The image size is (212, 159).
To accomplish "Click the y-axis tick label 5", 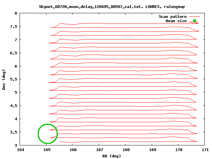I will pyautogui.click(x=16, y=92).
